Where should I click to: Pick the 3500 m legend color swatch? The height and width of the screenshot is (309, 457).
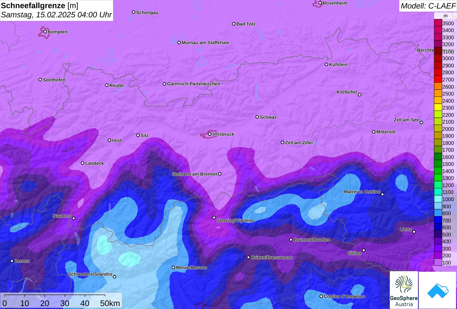pyautogui.click(x=438, y=23)
